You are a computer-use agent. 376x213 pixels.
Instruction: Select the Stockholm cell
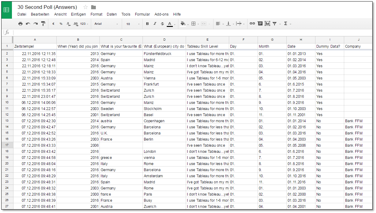click(164, 108)
